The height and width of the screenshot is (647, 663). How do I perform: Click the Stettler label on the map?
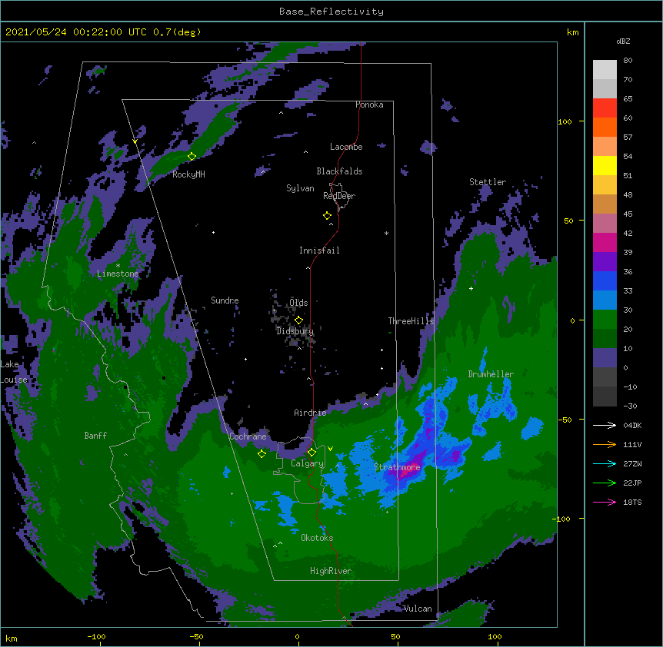[x=488, y=182]
